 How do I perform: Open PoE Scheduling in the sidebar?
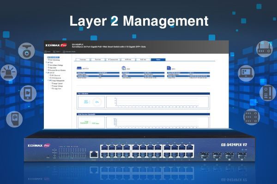(56, 60)
